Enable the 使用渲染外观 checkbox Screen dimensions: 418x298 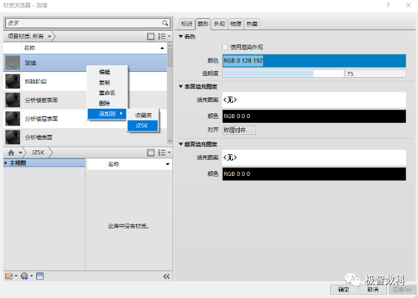coord(225,47)
